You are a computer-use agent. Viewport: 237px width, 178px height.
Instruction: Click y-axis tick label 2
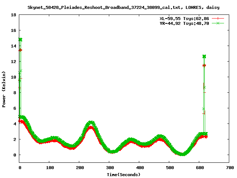pyautogui.click(x=15, y=139)
